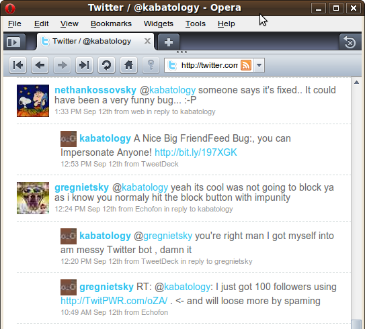Expand the address bar dropdown arrow
This screenshot has height=329, width=365.
click(x=259, y=65)
